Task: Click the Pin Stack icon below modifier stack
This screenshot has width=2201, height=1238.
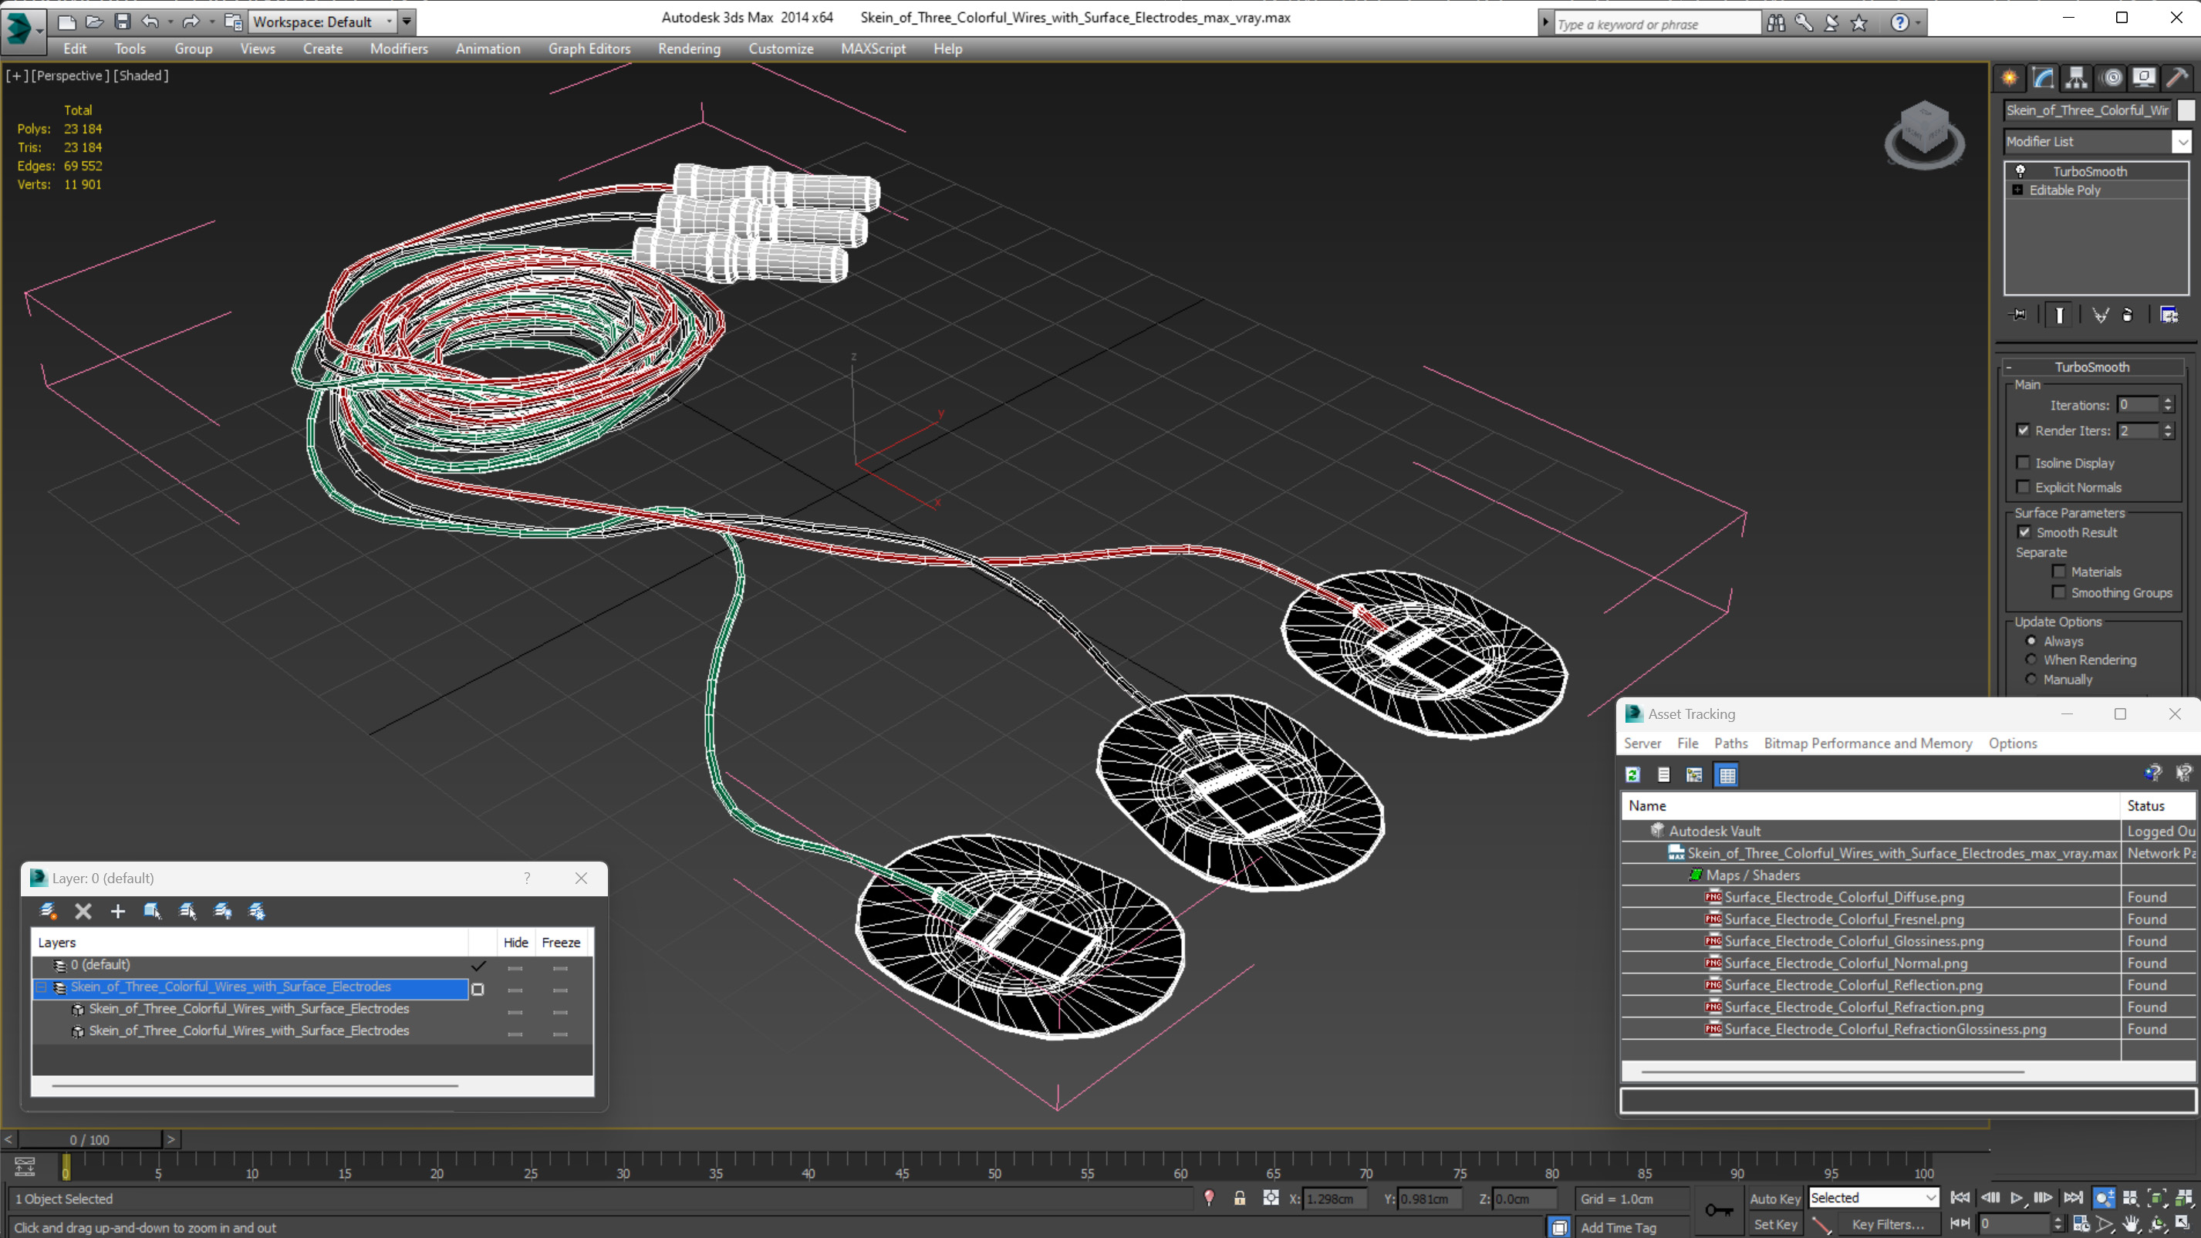Action: point(2018,315)
